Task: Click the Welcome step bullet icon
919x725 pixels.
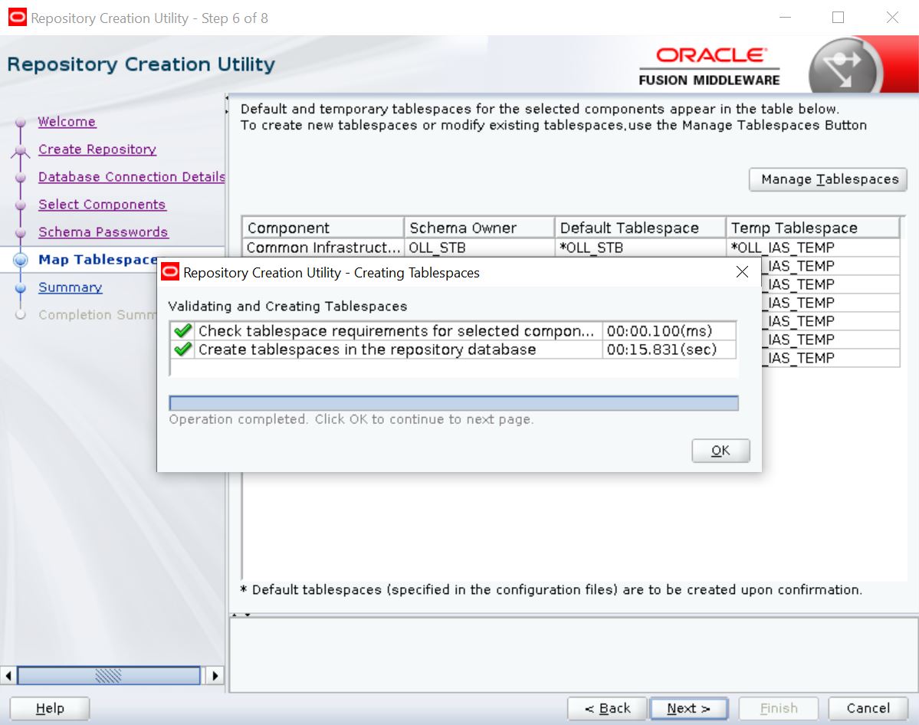Action: coord(21,123)
